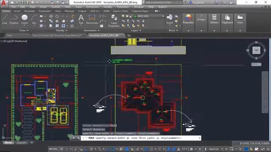Click the Move tool in Modify panel
Screen dimensions: 271x152
tap(51, 16)
